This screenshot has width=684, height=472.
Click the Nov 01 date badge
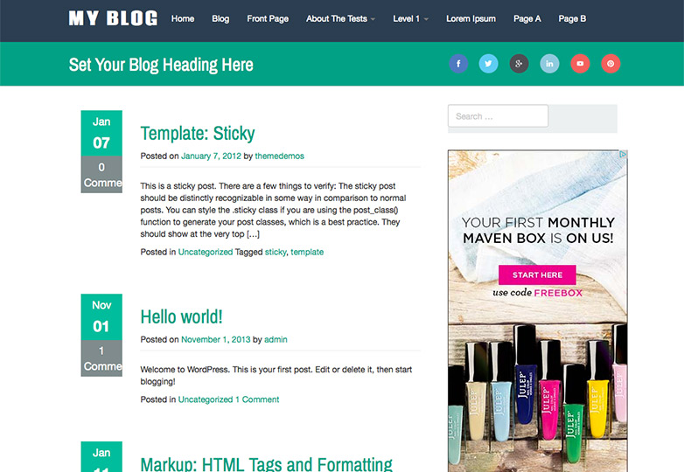coord(101,316)
